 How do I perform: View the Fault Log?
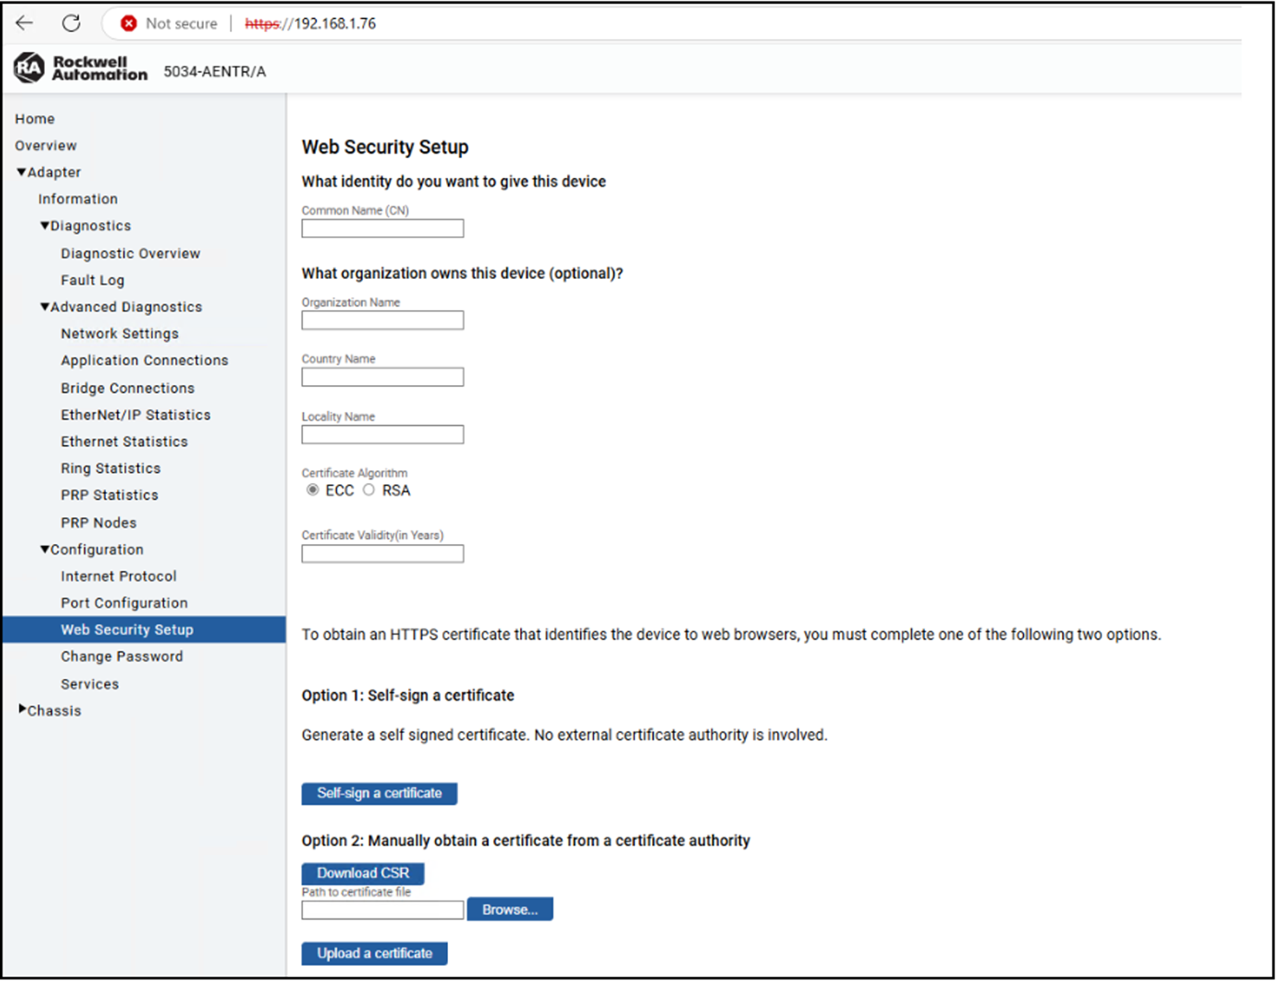pos(93,280)
